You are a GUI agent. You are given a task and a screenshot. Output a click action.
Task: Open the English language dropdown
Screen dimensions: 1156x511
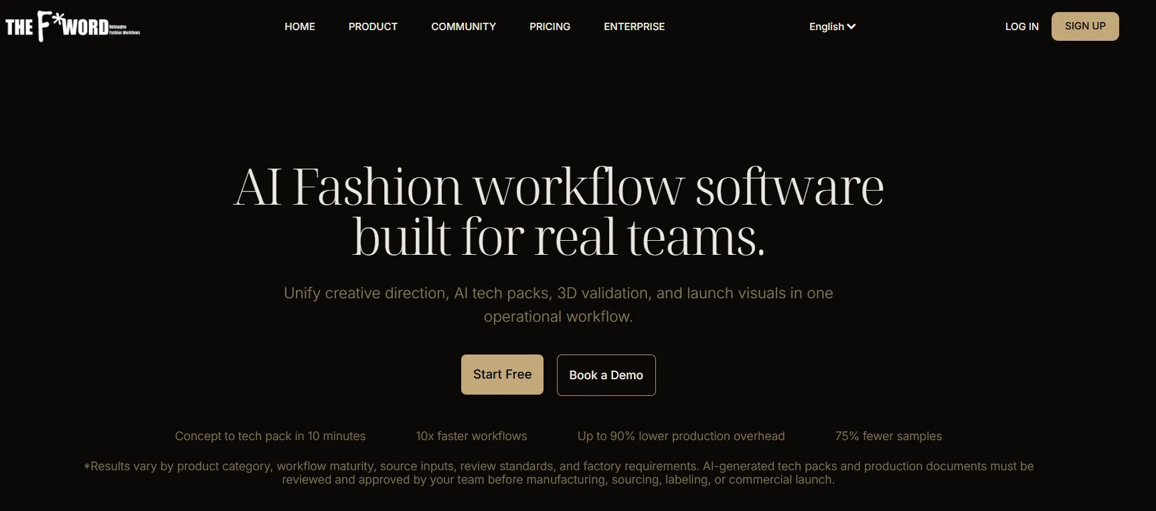point(832,27)
